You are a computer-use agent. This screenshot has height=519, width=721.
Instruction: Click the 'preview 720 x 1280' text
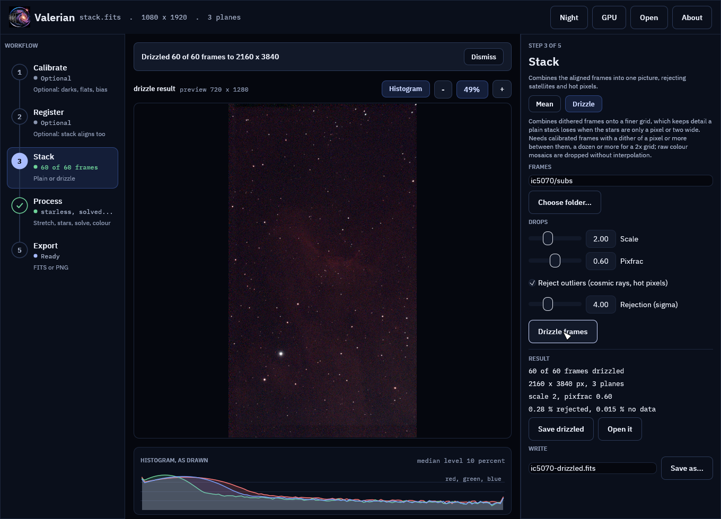coord(214,90)
